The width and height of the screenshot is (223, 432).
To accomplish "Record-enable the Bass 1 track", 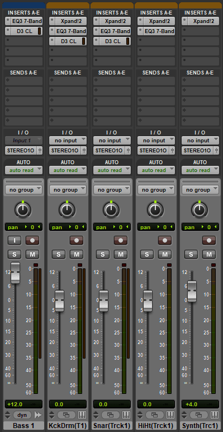I will tap(32, 240).
